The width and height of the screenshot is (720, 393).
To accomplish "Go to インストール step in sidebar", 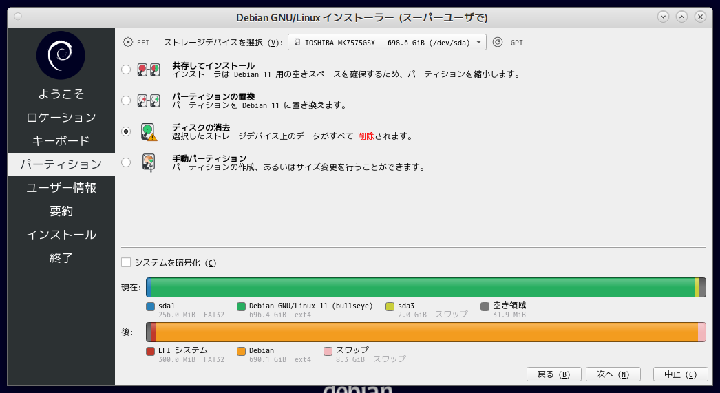I will [61, 235].
